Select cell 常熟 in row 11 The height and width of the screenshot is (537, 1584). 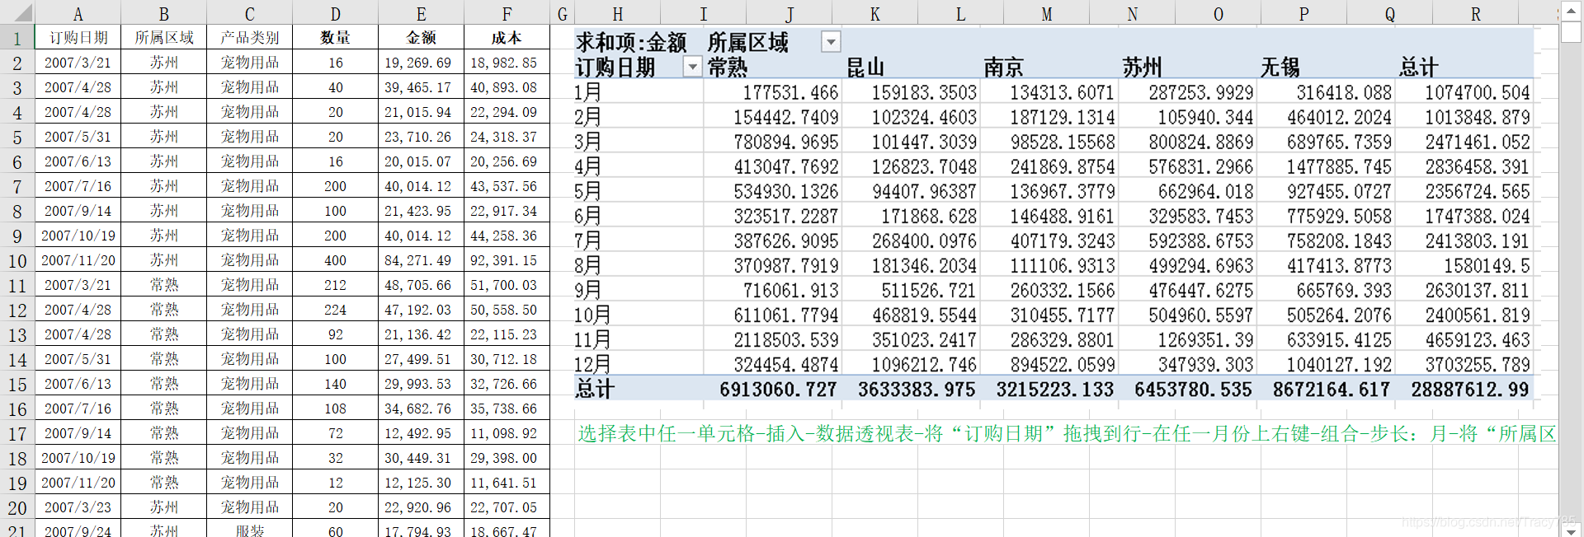(x=163, y=285)
